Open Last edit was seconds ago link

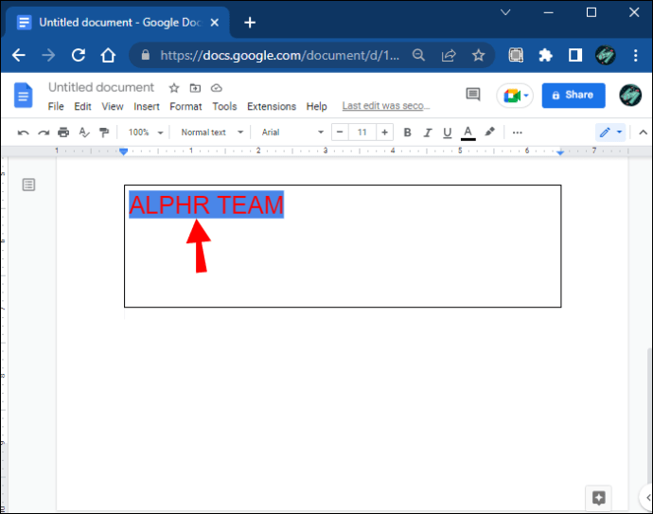click(386, 106)
